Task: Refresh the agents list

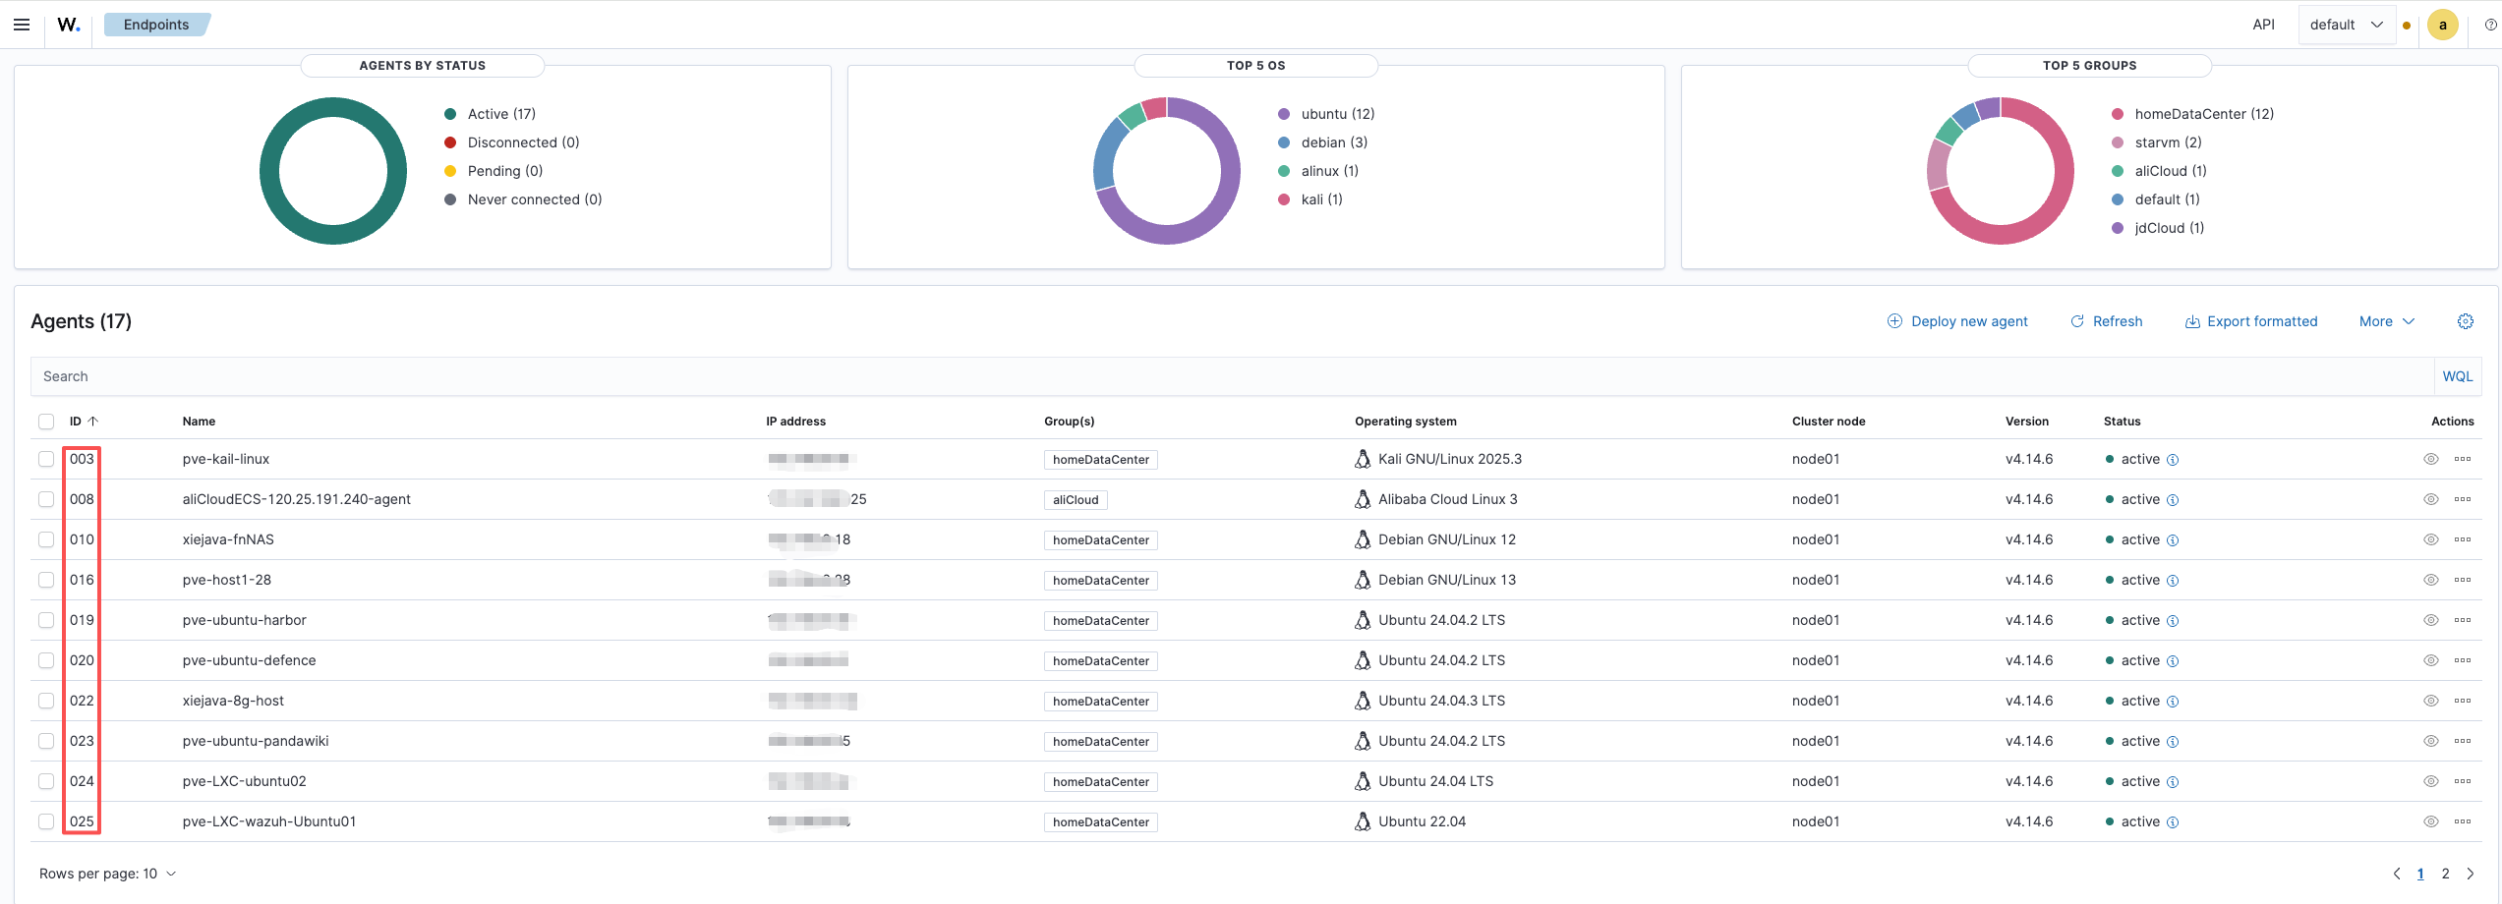Action: click(x=2107, y=321)
